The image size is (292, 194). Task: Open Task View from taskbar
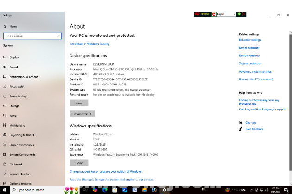click(x=84, y=190)
